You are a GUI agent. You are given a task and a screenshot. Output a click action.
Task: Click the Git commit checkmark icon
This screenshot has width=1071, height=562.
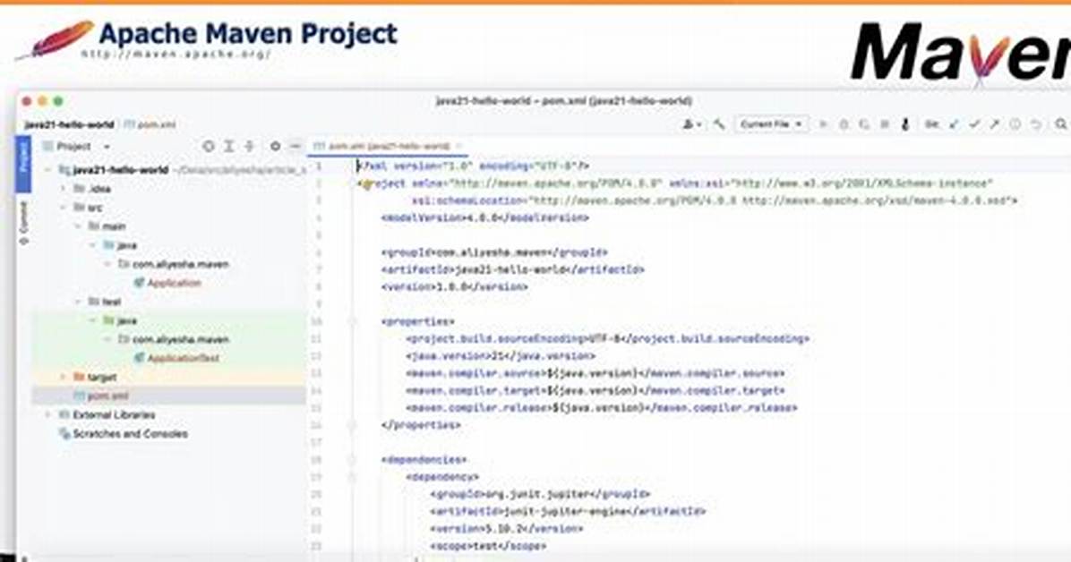click(974, 124)
